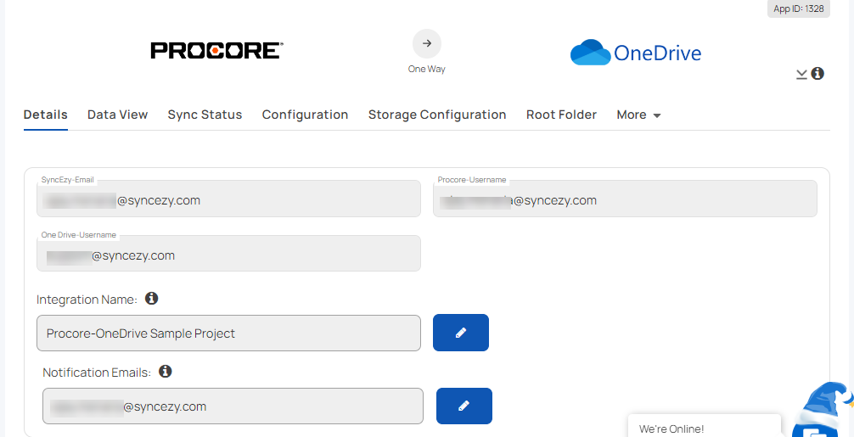Viewport: 854px width, 437px height.
Task: Click the chat mascot with blue hat
Action: tap(823, 409)
